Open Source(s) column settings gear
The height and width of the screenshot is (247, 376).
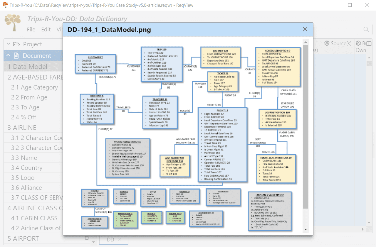coord(327,43)
